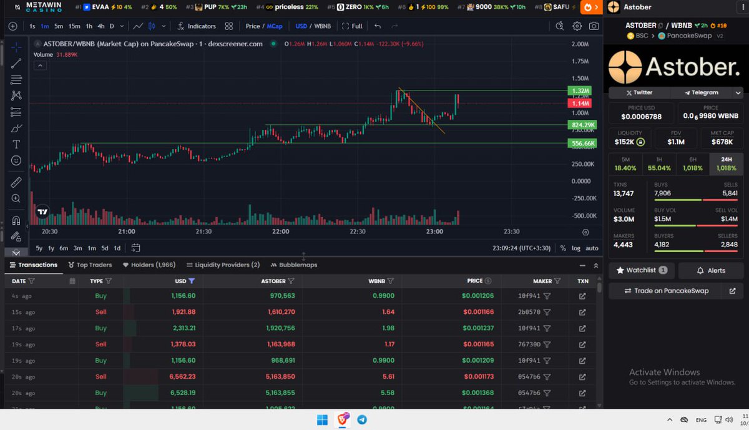749x430 pixels.
Task: Open the chart quick search icon
Action: tap(560, 26)
